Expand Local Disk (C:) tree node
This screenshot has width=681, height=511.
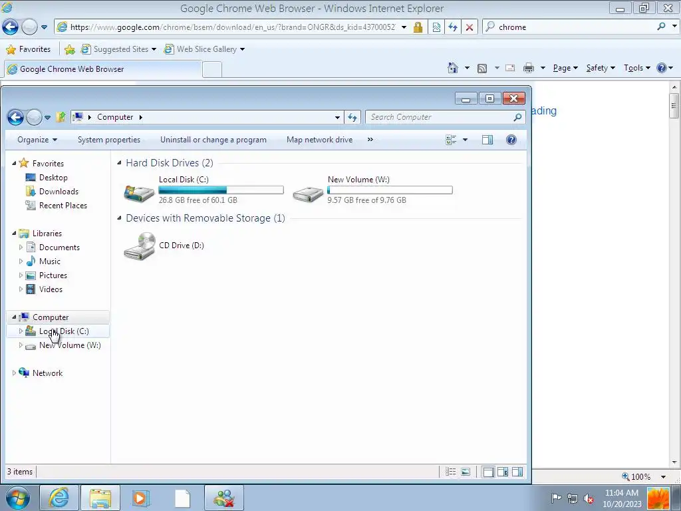pyautogui.click(x=21, y=331)
